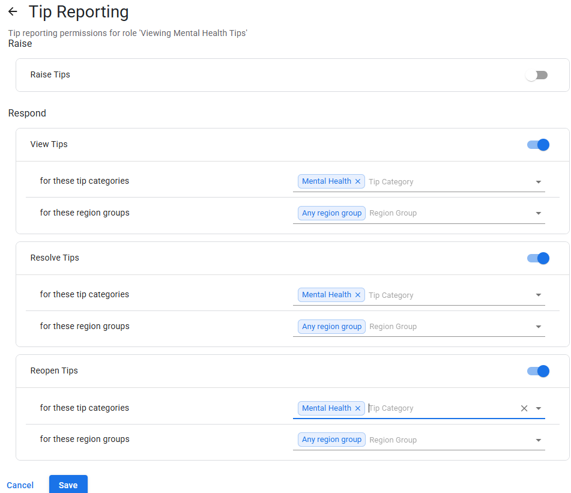Expand Resolve Tips region group dropdown arrow
This screenshot has height=493, width=571.
coord(538,327)
